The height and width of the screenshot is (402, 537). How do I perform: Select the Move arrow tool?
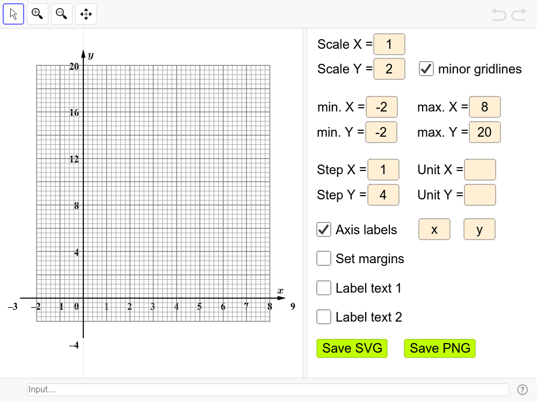13,14
